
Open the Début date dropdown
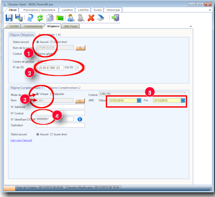click(x=139, y=100)
